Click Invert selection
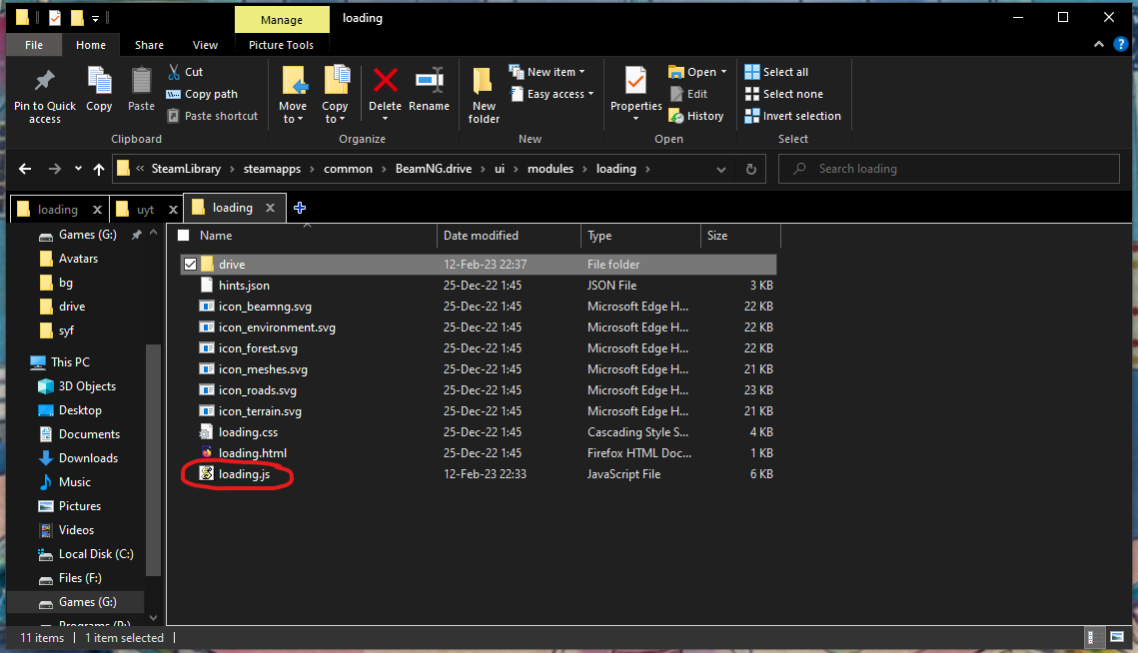 [x=792, y=116]
